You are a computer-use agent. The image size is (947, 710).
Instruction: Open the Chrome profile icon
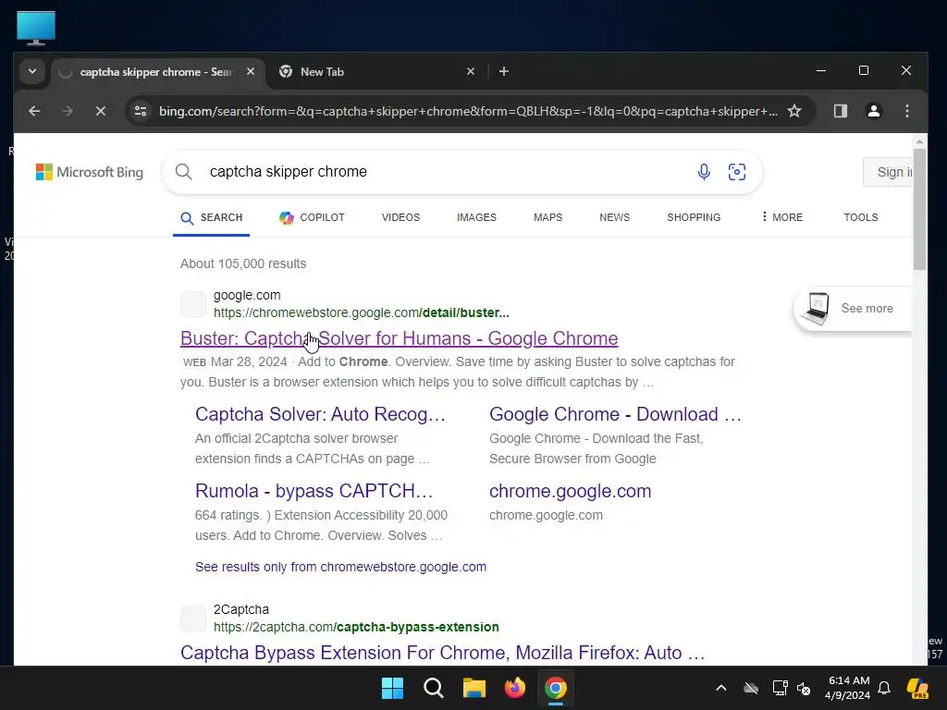[x=873, y=111]
